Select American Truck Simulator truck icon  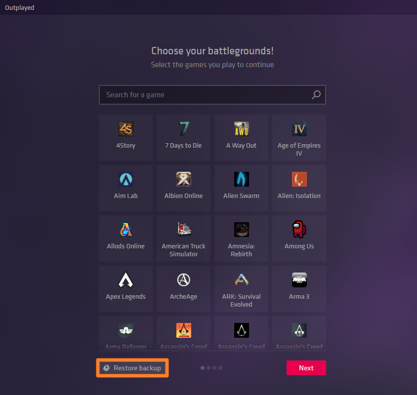[183, 230]
